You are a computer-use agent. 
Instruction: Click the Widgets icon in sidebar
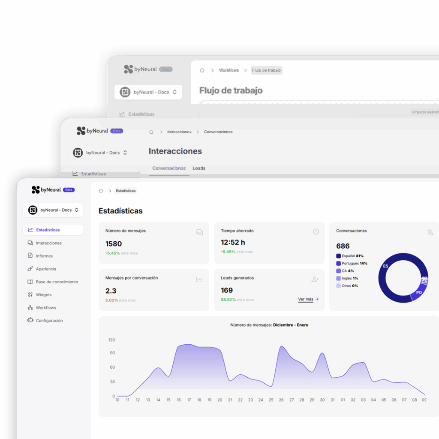[x=30, y=295]
